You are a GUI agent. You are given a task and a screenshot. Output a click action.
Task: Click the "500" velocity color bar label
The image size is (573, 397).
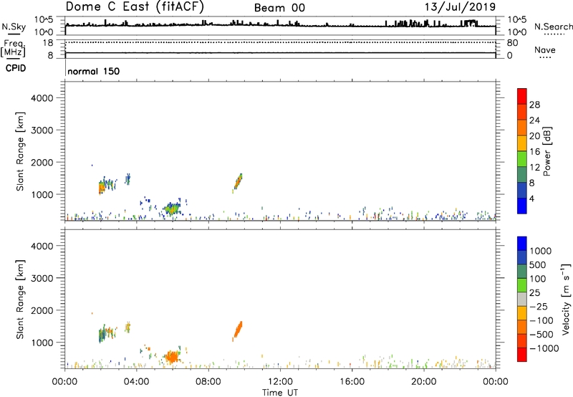tap(538, 265)
